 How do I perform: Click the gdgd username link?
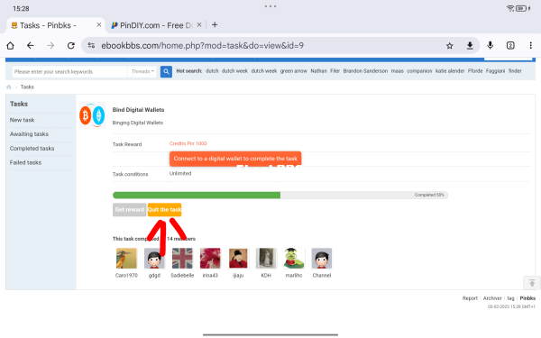pos(154,275)
